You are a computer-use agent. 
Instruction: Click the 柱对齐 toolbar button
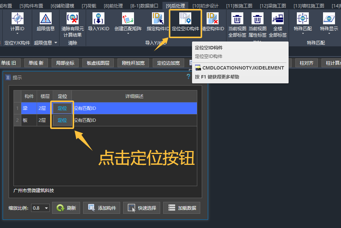pos(307,63)
